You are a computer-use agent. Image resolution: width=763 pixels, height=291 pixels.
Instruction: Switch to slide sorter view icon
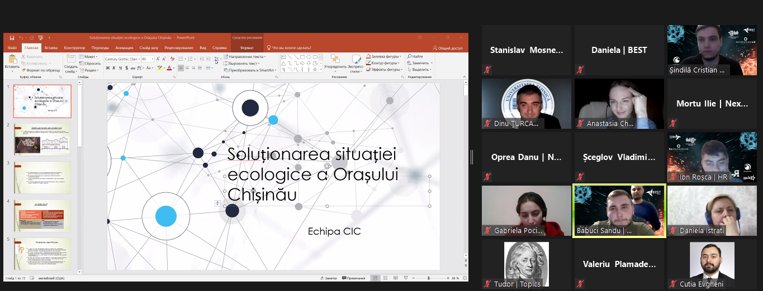(386, 278)
